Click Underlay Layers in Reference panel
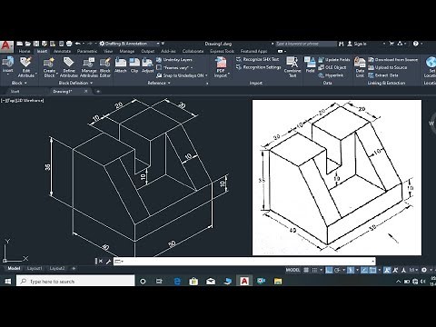Screen dimensions: 436x327 [x=174, y=60]
